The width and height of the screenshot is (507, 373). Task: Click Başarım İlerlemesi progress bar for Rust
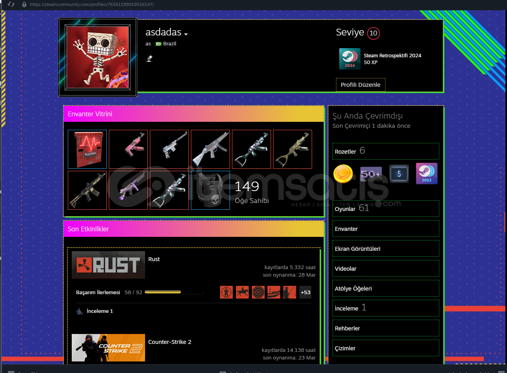tap(174, 292)
